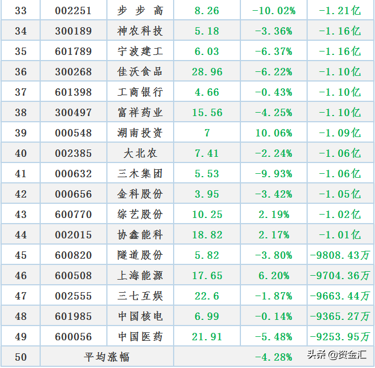
Task: Click the stock name 宁波建工
Action: [x=140, y=52]
